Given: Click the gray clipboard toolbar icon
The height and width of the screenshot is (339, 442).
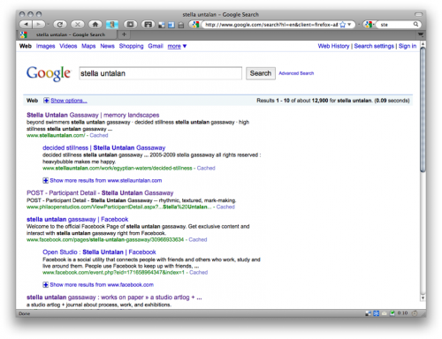Looking at the screenshot, I should click(x=181, y=26).
